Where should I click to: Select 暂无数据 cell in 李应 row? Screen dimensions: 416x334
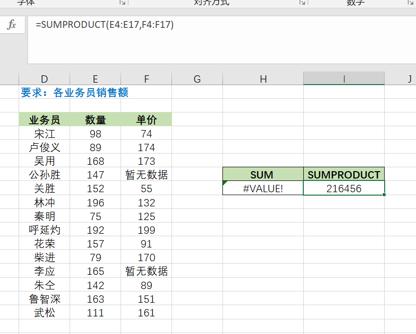pyautogui.click(x=146, y=271)
